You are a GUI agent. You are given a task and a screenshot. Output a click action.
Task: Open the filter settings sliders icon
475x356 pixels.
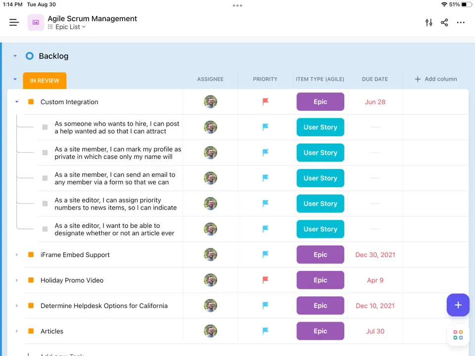[x=428, y=22]
